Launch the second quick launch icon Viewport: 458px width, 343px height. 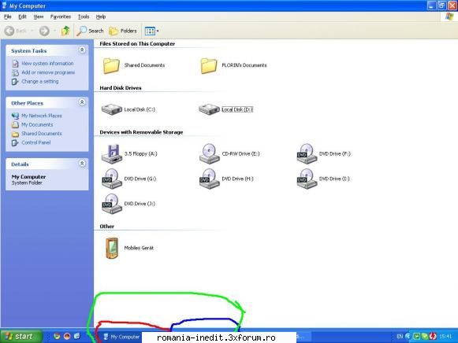tap(67, 336)
